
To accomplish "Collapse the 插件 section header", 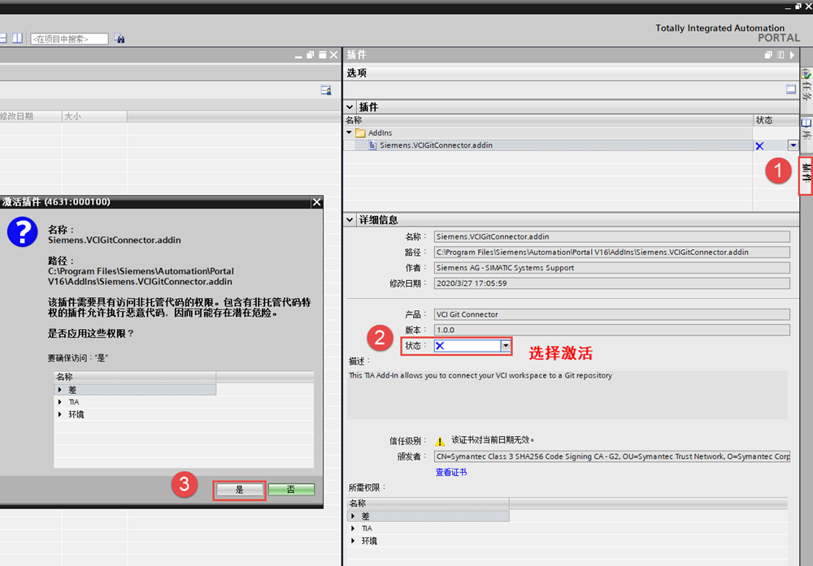I will tap(350, 107).
